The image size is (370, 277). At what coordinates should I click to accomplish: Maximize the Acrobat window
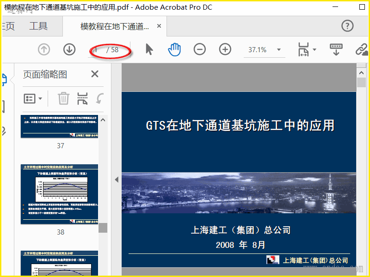pos(362,7)
